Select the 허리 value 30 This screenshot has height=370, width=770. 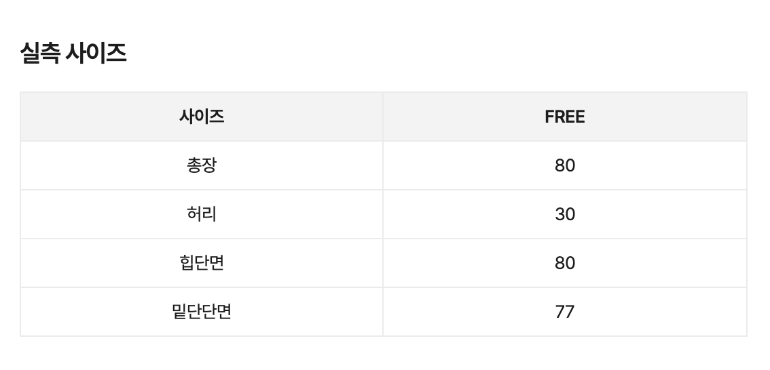coord(565,214)
